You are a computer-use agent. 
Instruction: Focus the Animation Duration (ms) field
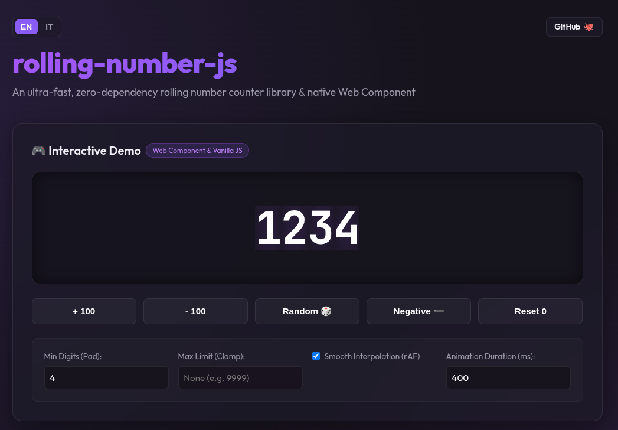pyautogui.click(x=508, y=378)
